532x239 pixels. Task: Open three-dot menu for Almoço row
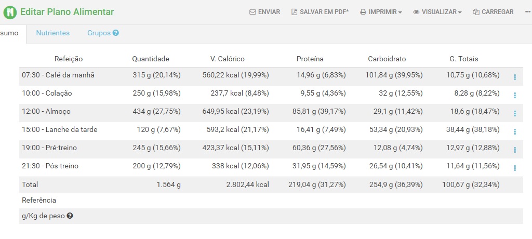coord(515,113)
